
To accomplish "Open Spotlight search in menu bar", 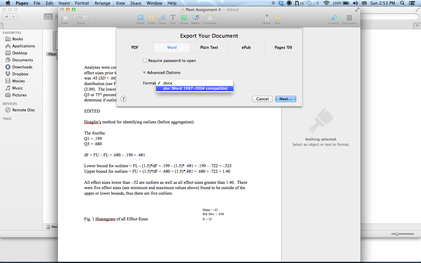I will point(402,3).
